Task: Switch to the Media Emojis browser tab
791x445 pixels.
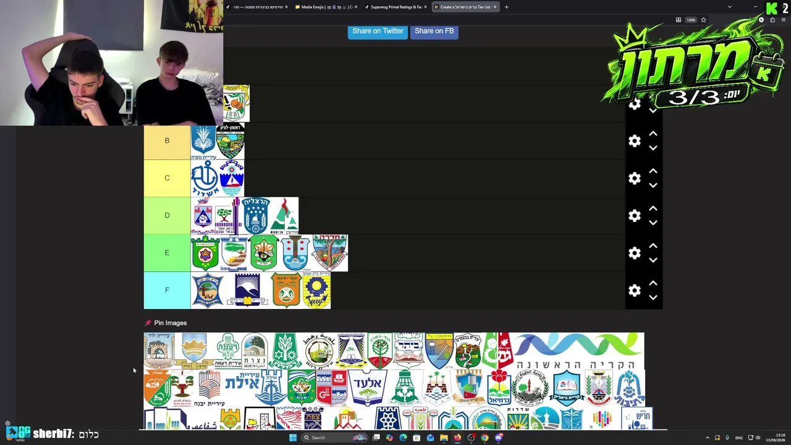Action: (x=325, y=7)
